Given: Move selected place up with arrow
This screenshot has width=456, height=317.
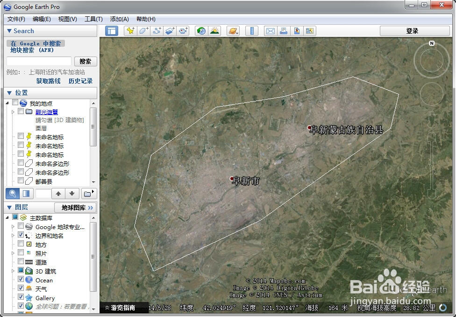Looking at the screenshot, I should (58, 194).
